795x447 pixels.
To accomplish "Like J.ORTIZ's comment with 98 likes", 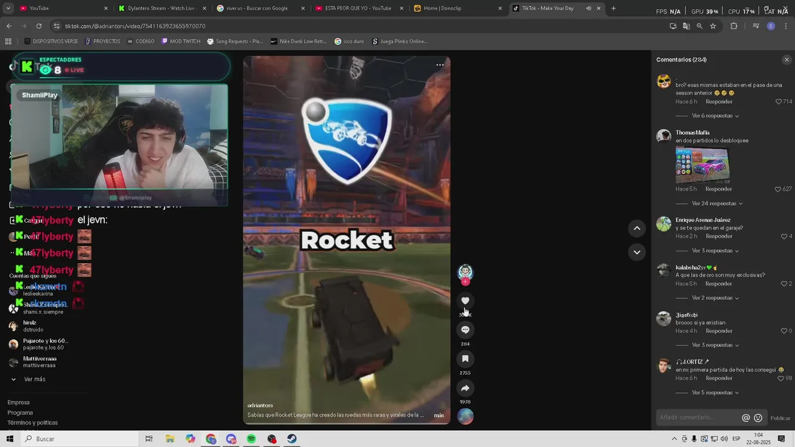I will tap(781, 378).
